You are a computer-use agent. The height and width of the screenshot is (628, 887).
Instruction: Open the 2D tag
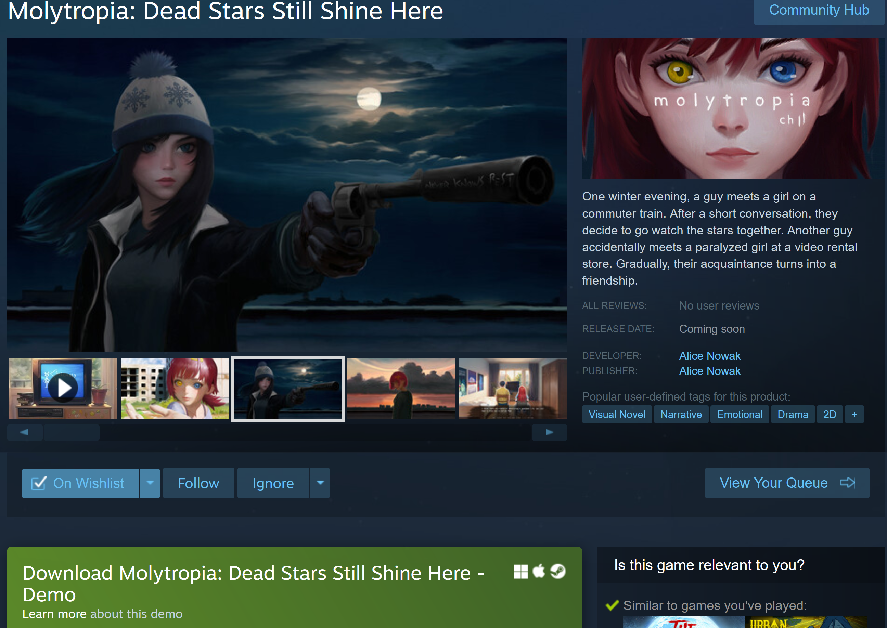pos(830,414)
